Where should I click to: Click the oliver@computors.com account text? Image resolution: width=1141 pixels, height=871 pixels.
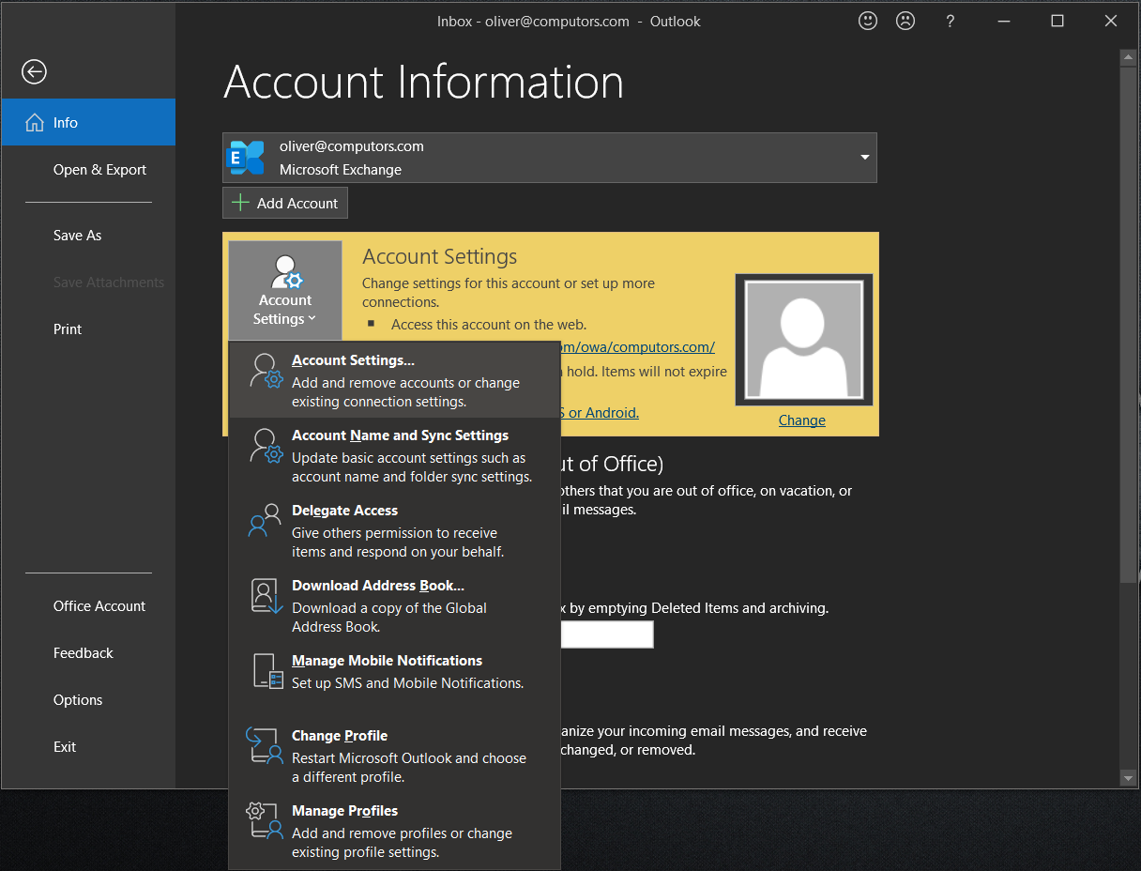point(352,146)
